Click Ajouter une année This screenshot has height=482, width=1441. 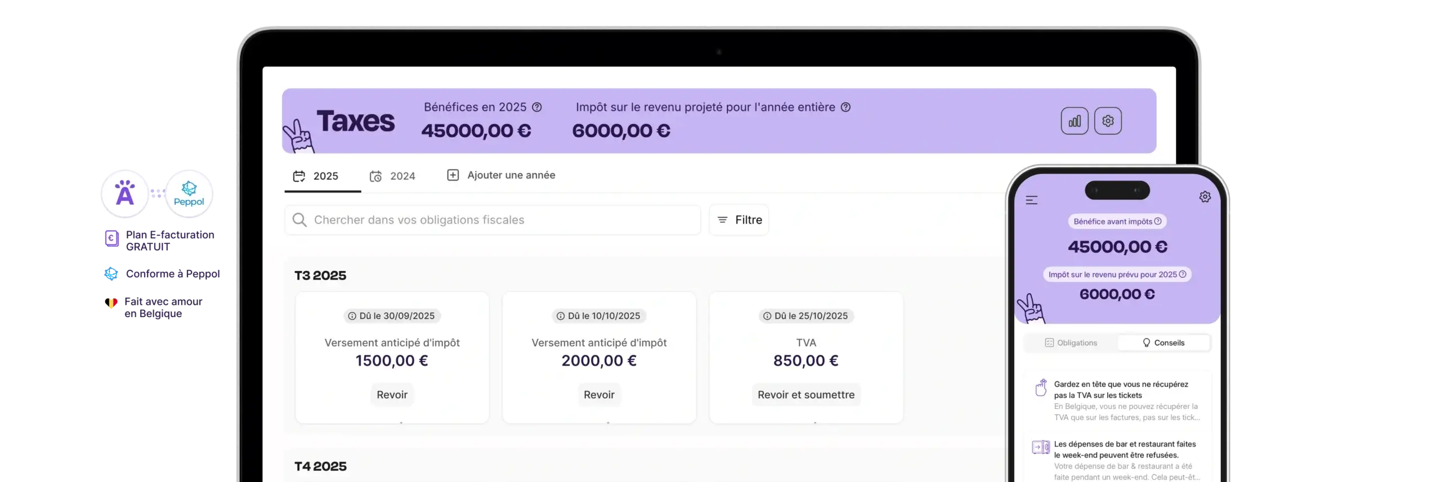501,175
